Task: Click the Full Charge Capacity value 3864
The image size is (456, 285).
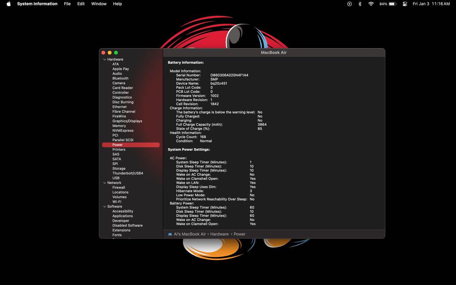Action: 262,125
